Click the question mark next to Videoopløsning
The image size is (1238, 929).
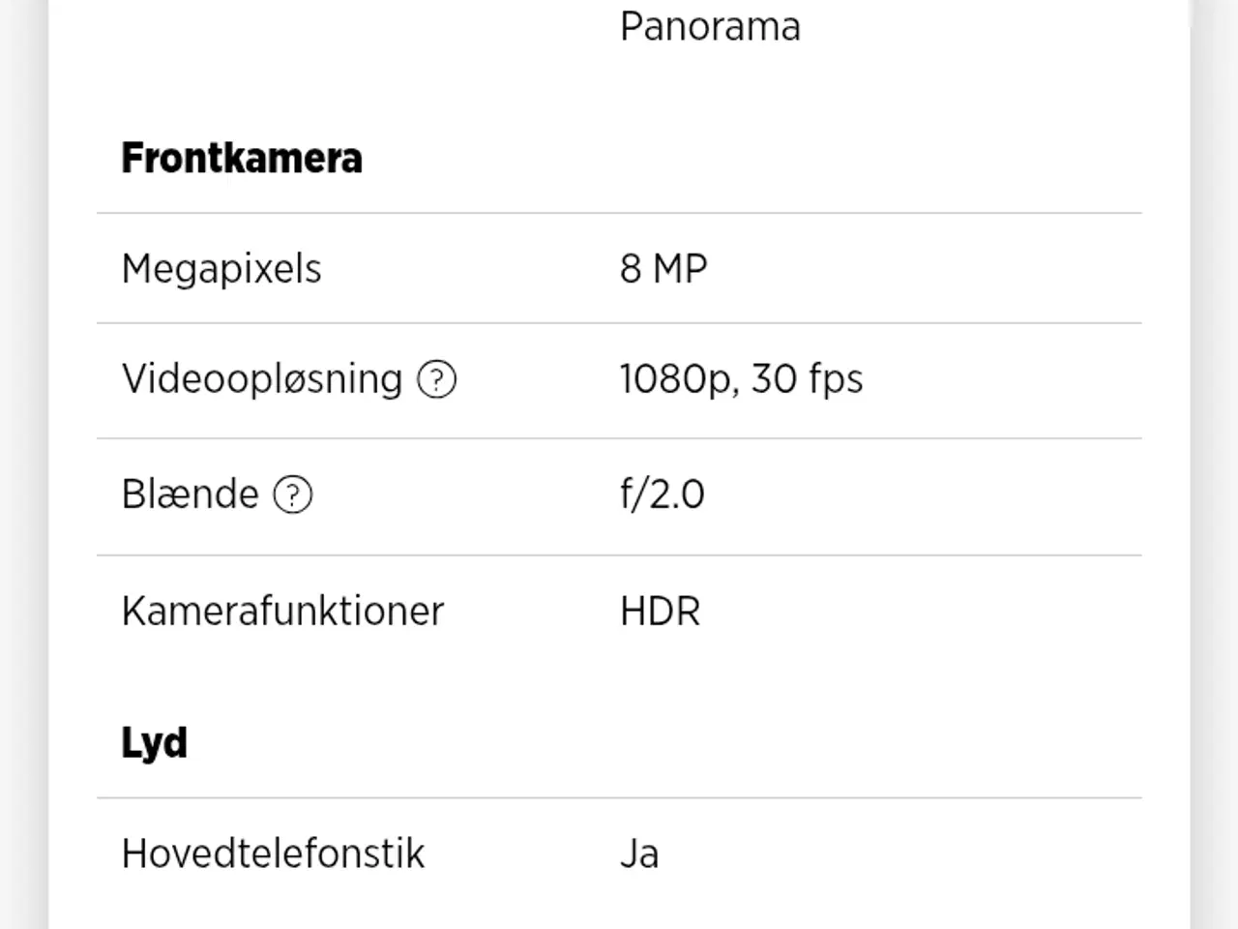[437, 379]
